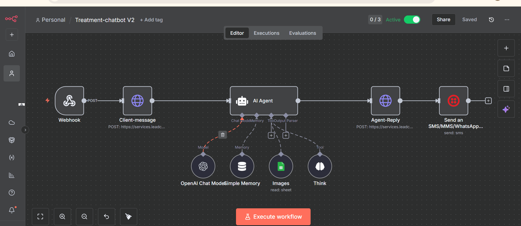Click Execute workflow button

[x=273, y=217]
